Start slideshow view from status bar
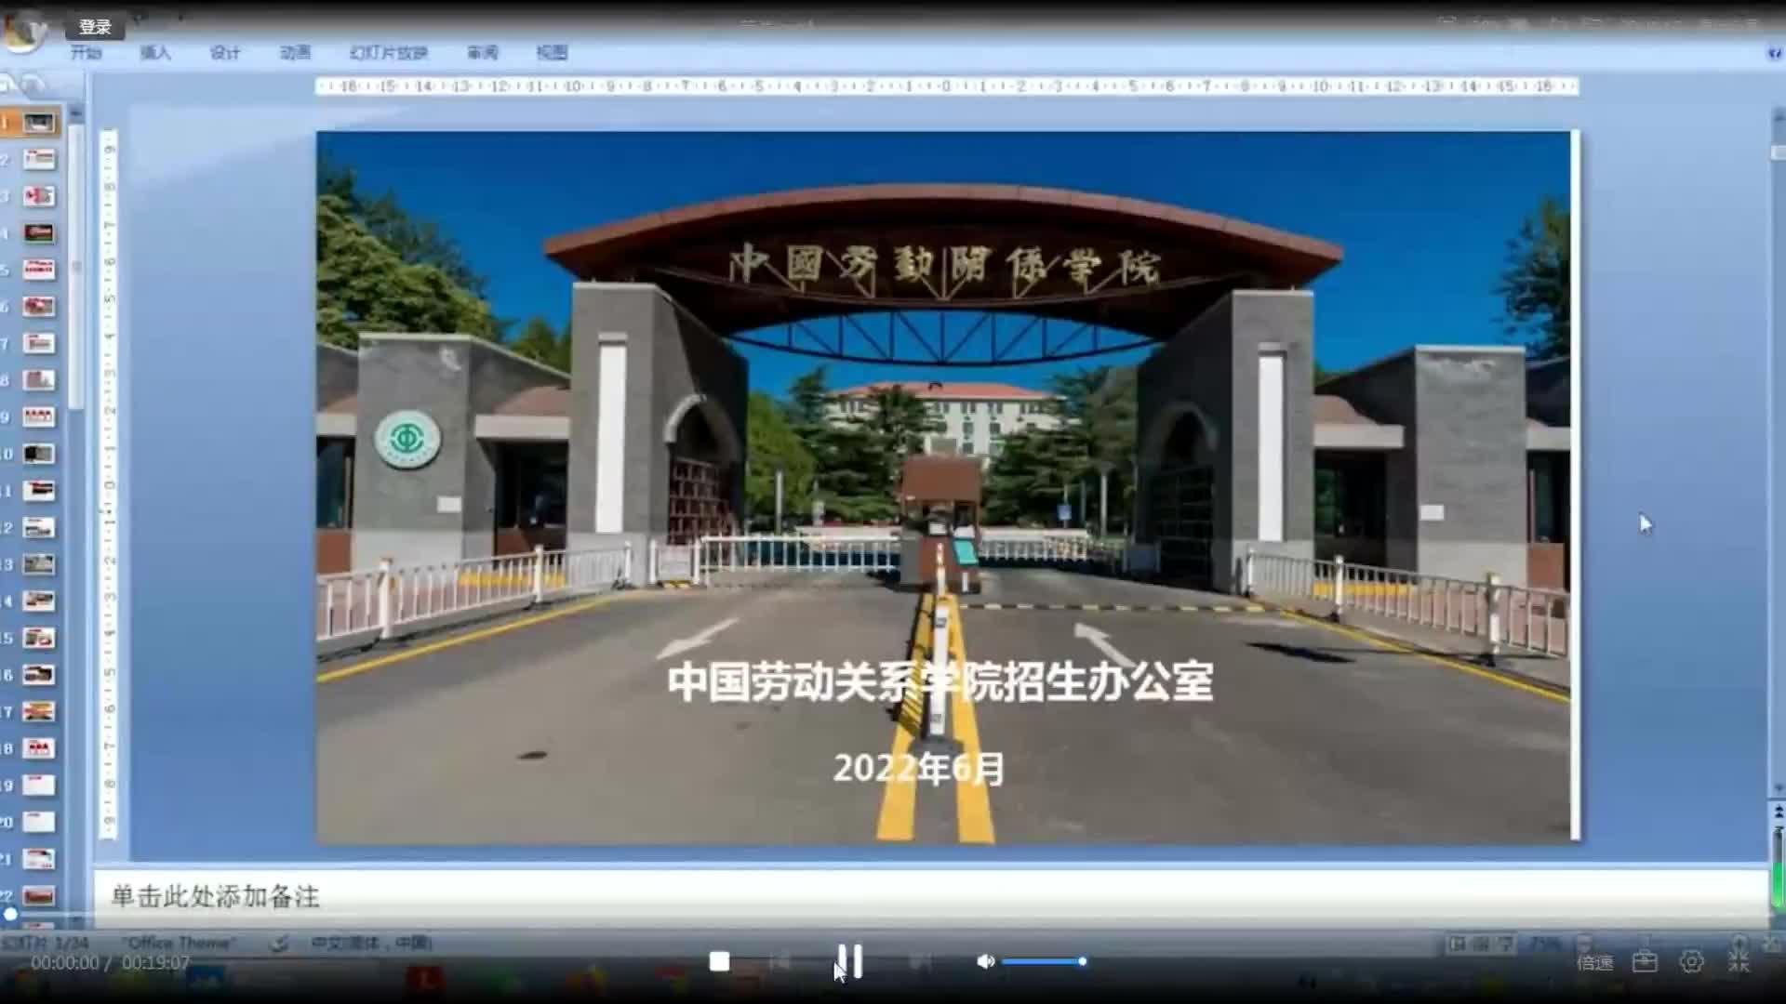1786x1004 pixels. 1505,944
